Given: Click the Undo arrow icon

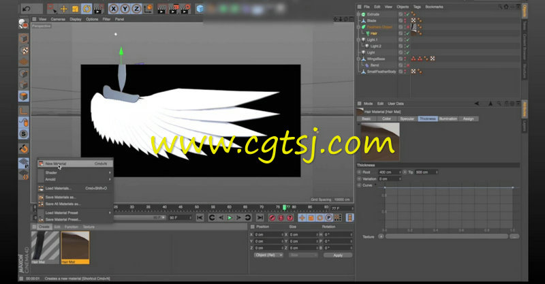Looking at the screenshot, I should coord(27,9).
